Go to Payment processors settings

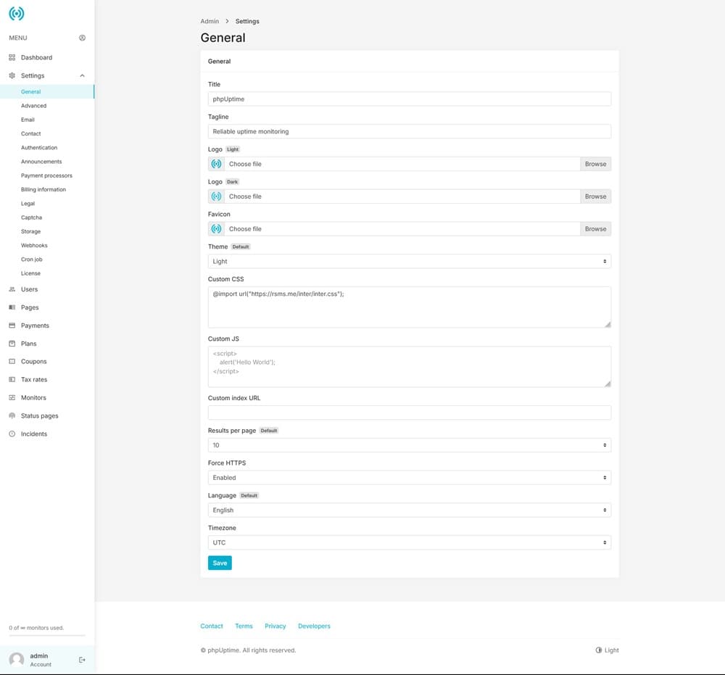(x=46, y=175)
